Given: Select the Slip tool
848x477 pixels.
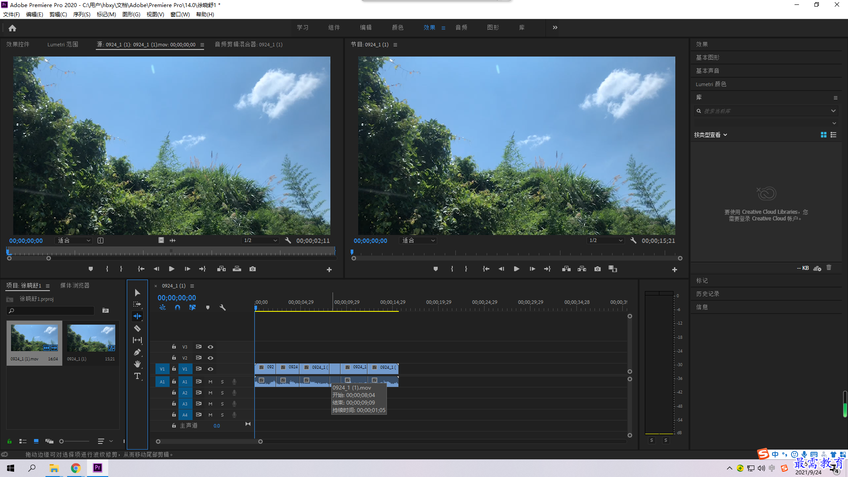Looking at the screenshot, I should pos(137,340).
